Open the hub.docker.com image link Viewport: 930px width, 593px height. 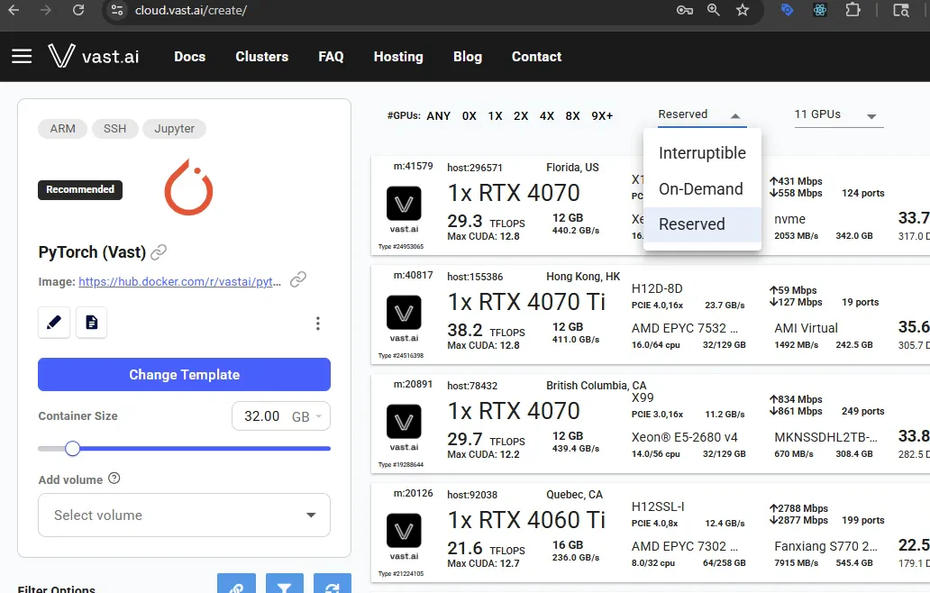(x=179, y=282)
